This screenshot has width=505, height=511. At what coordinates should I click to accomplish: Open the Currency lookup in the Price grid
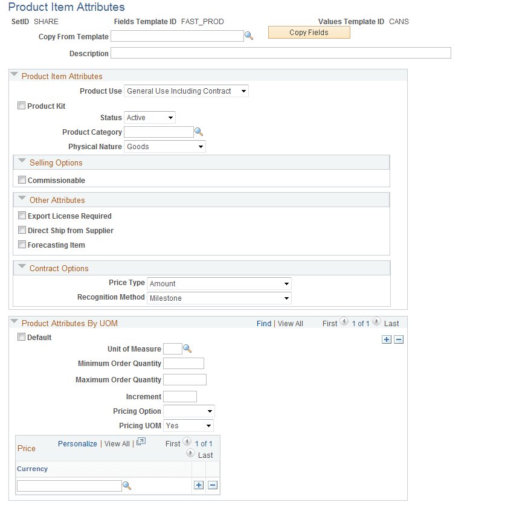pos(127,485)
